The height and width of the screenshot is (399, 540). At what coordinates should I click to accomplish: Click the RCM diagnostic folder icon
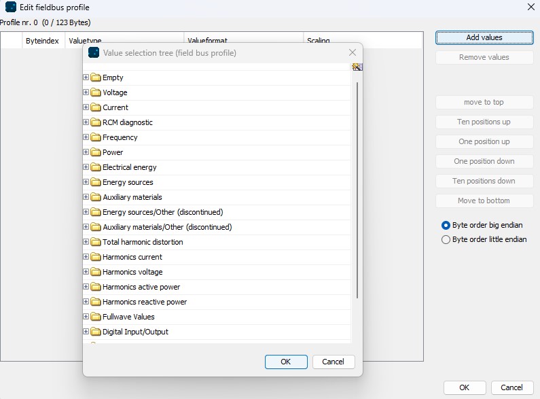click(96, 122)
